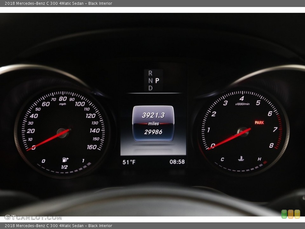Click the orange square badge

tap(291, 214)
